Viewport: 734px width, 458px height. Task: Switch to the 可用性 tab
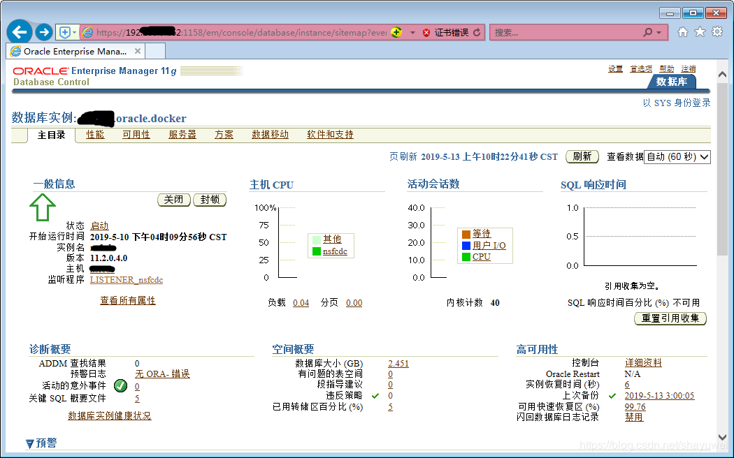click(136, 135)
